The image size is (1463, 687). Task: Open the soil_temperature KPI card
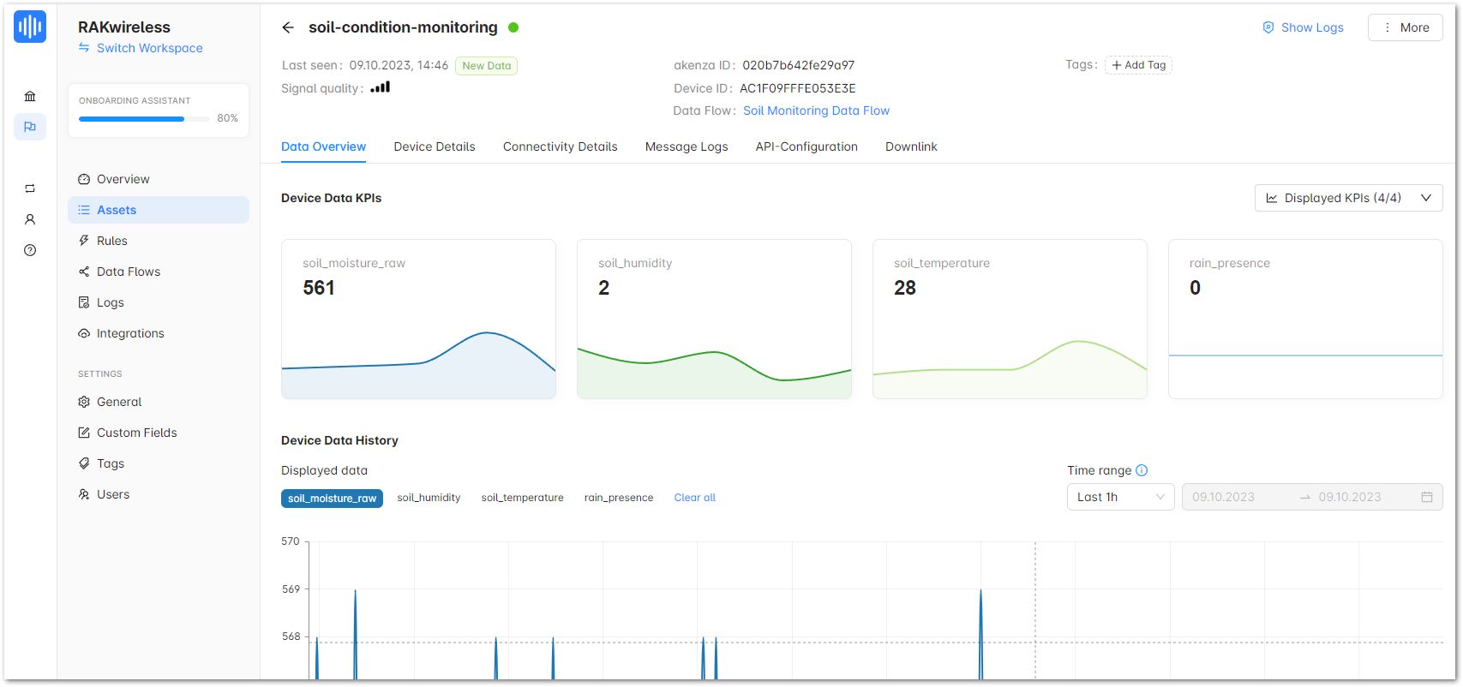[x=1010, y=319]
